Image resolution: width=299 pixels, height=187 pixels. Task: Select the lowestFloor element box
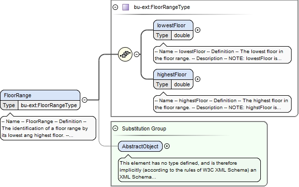pyautogui.click(x=173, y=30)
